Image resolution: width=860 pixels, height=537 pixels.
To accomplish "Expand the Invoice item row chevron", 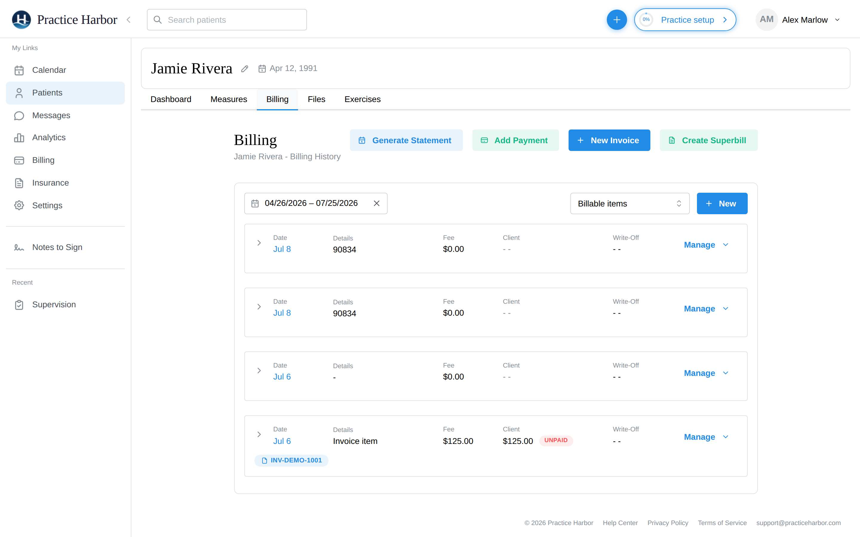I will (x=259, y=434).
